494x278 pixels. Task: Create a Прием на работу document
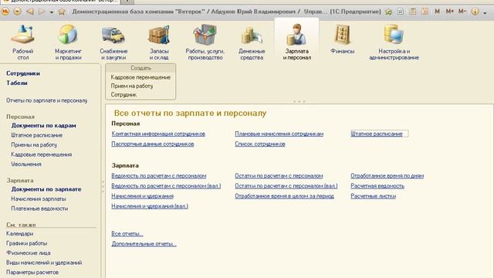click(x=132, y=86)
